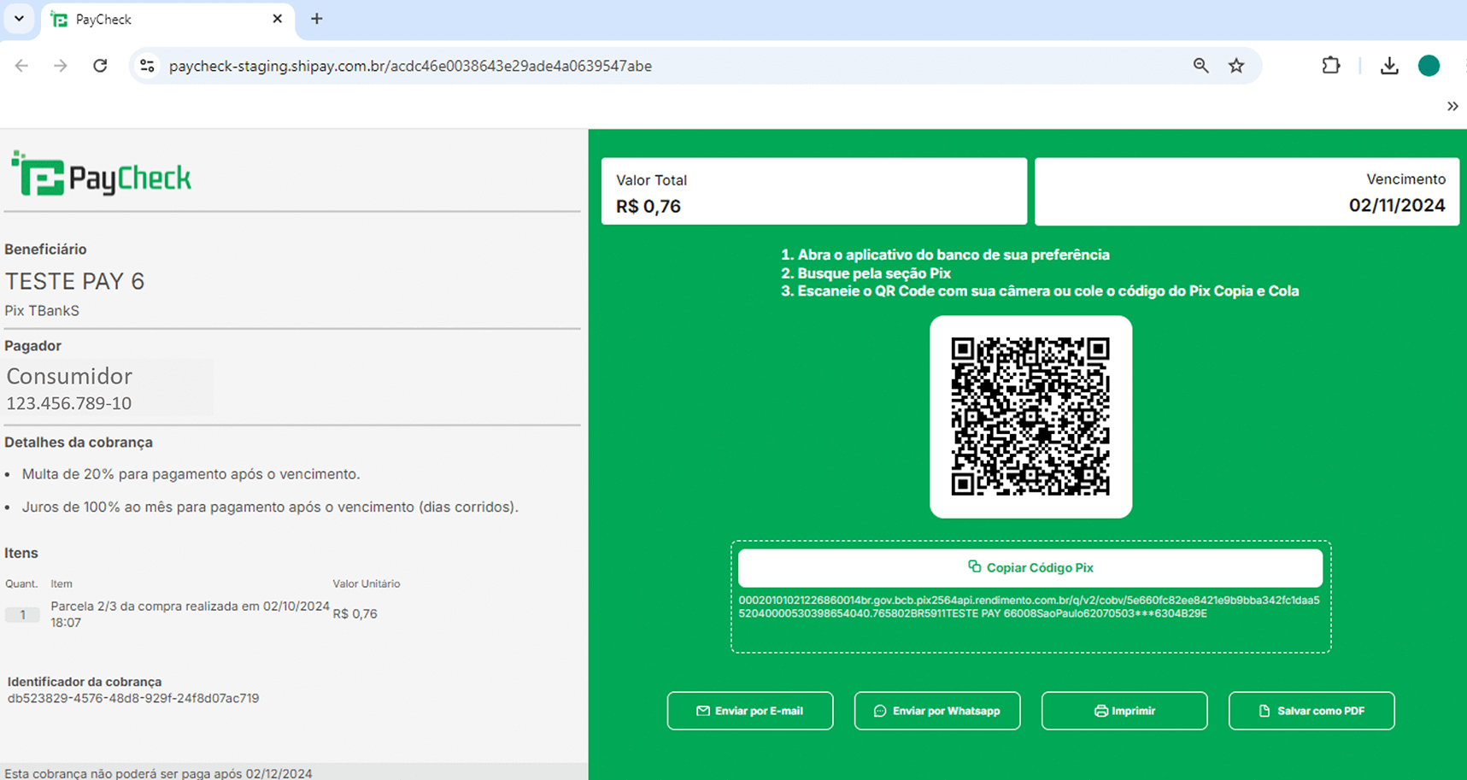The image size is (1467, 780).
Task: Click the zoom magnifier icon in address bar
Action: click(x=1200, y=66)
